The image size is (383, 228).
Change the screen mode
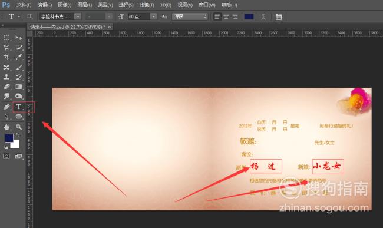[19, 156]
